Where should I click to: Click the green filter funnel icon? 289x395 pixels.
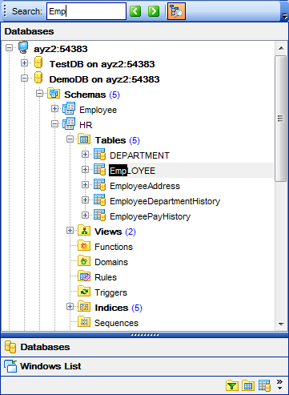point(232,385)
